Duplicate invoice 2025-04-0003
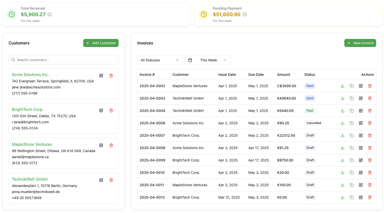The image size is (384, 213). click(352, 98)
